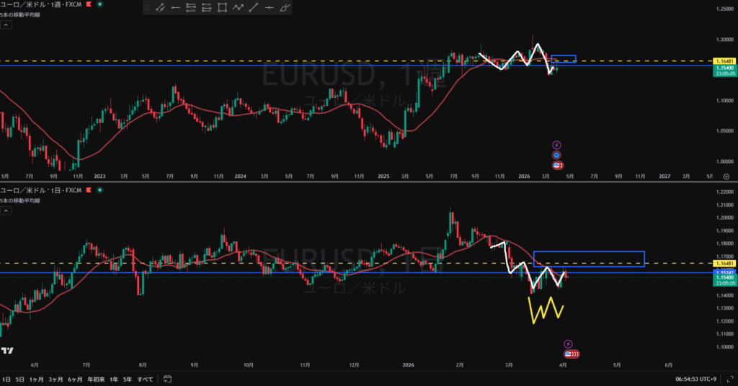The image size is (738, 386).
Task: Click the red flag beside the weekly symbol
Action: (x=89, y=4)
